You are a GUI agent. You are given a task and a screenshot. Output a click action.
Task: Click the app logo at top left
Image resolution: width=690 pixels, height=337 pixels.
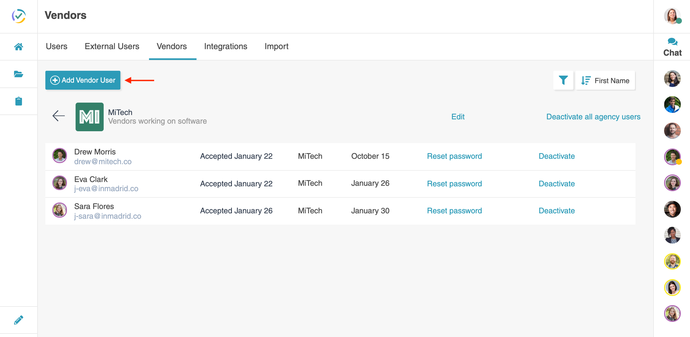(x=19, y=16)
